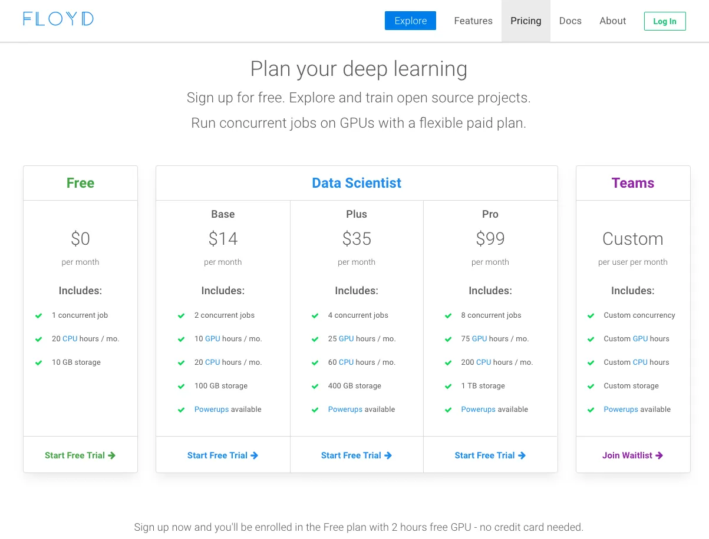Click checkmark beside 10 GPU hours / mo.
Image resolution: width=709 pixels, height=539 pixels.
click(182, 340)
